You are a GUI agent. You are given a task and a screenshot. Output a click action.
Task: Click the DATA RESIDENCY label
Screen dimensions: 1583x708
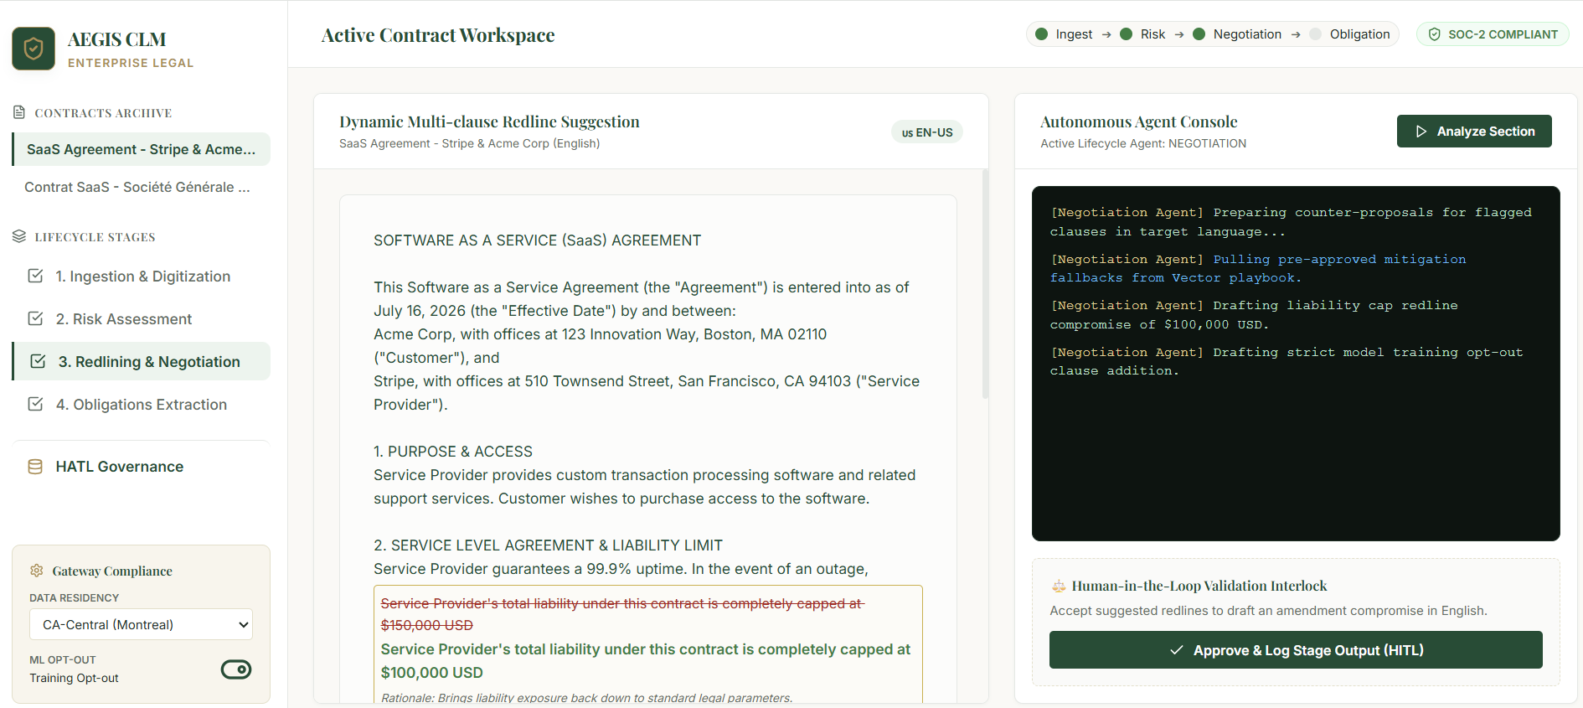coord(75,597)
